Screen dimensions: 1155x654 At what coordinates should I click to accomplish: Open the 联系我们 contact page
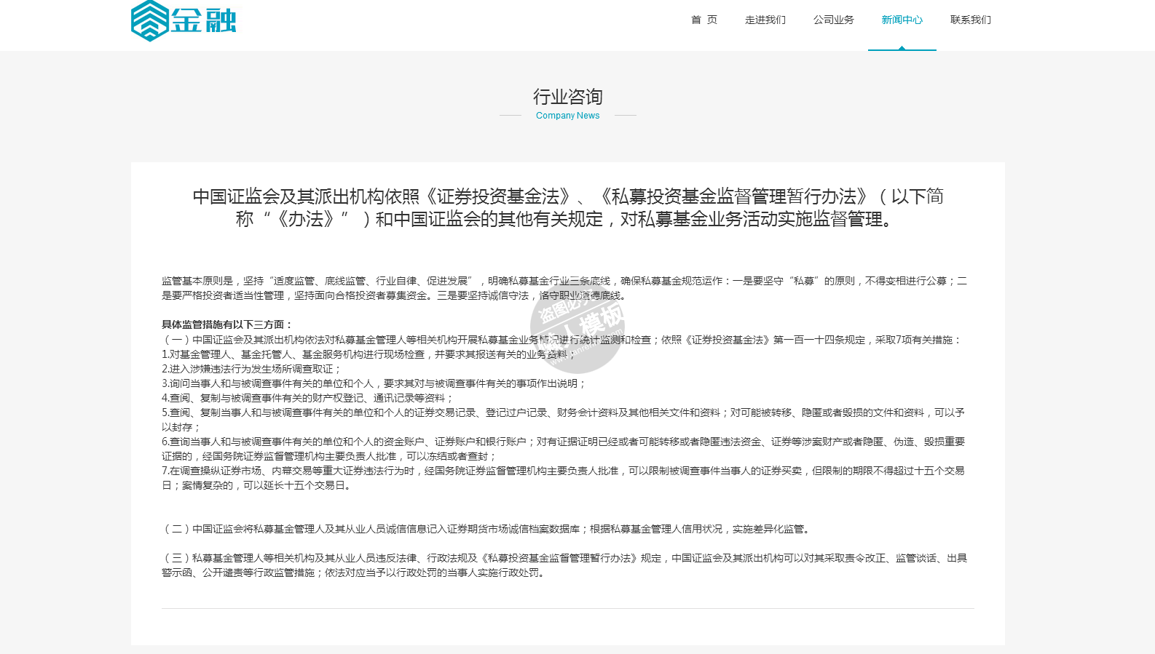point(970,20)
